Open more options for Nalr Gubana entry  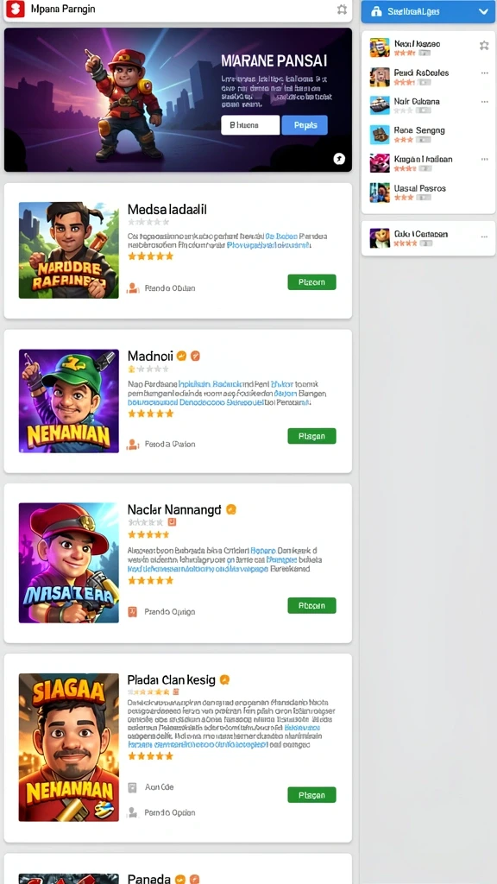coord(484,102)
